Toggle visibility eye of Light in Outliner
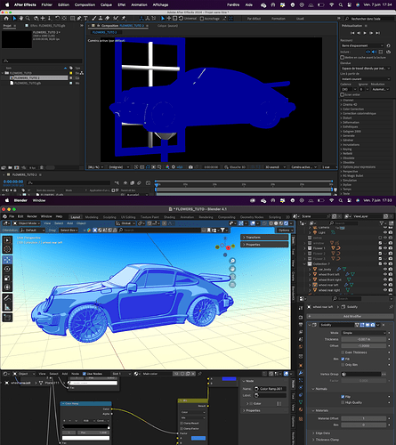The image size is (396, 445). point(385,232)
